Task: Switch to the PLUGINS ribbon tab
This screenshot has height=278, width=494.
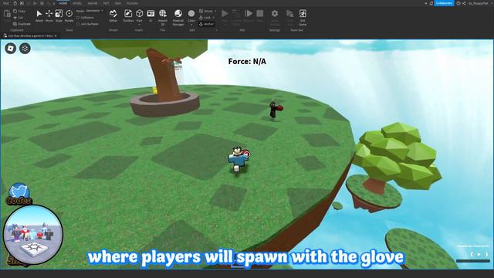Action: pyautogui.click(x=132, y=3)
